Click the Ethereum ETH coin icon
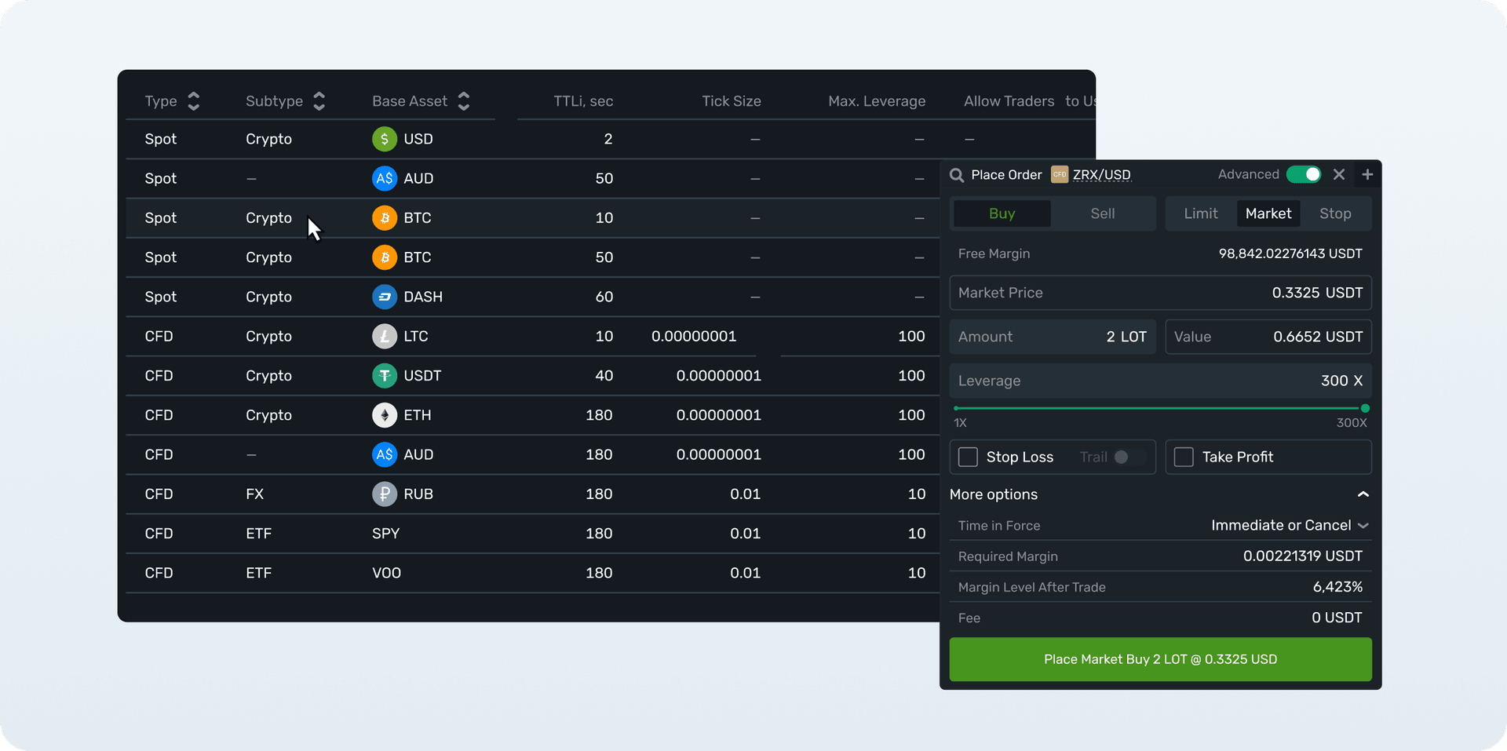Screen dimensions: 1507x751 click(384, 415)
